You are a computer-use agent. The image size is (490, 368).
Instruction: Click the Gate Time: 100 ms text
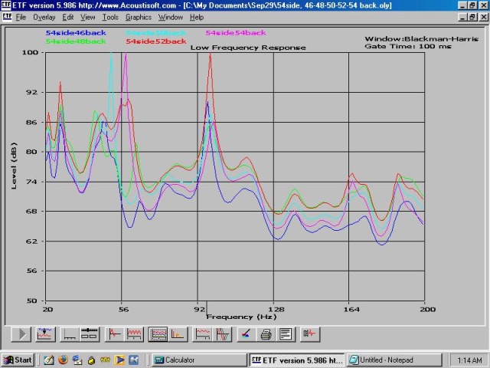[x=408, y=46]
